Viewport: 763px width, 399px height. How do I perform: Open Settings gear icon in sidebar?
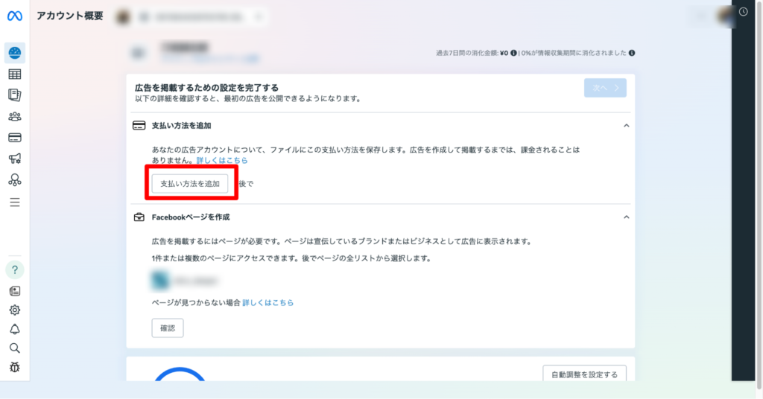point(14,310)
